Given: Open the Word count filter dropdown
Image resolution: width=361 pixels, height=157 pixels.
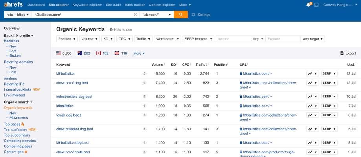Looking at the screenshot, I should click(x=167, y=39).
